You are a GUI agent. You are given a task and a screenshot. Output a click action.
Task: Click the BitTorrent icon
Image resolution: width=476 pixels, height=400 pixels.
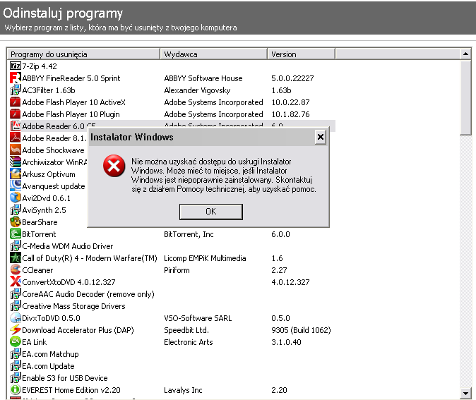click(x=15, y=234)
